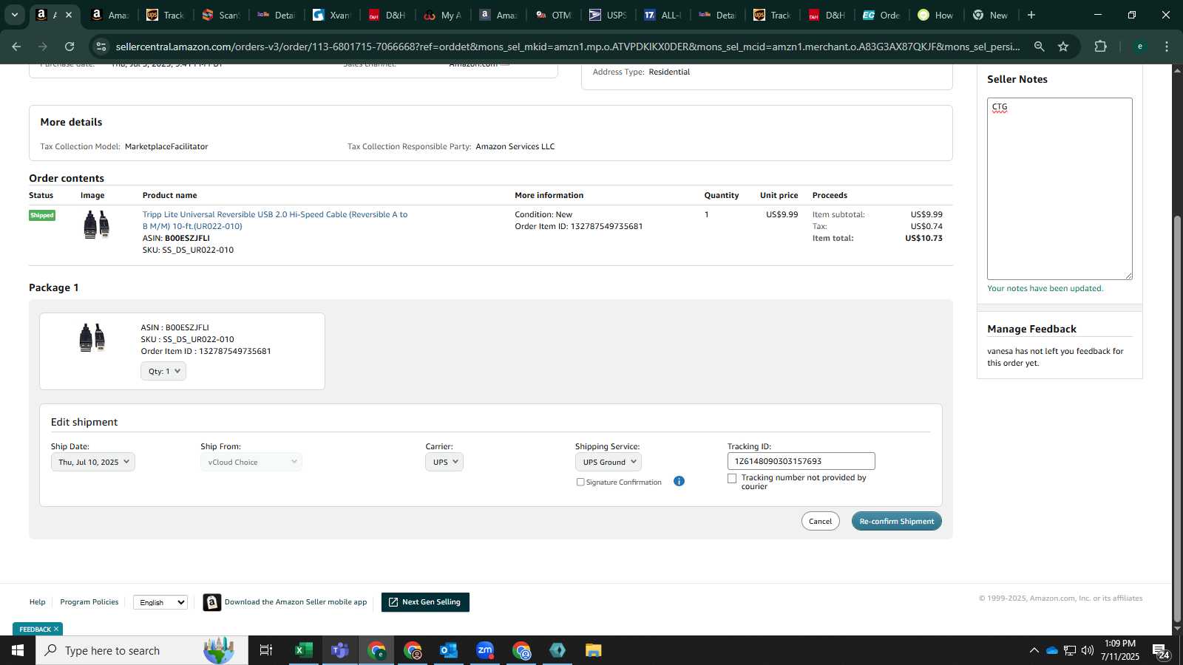1183x665 pixels.
Task: Check Tracking number not provided by courier
Action: pyautogui.click(x=732, y=478)
